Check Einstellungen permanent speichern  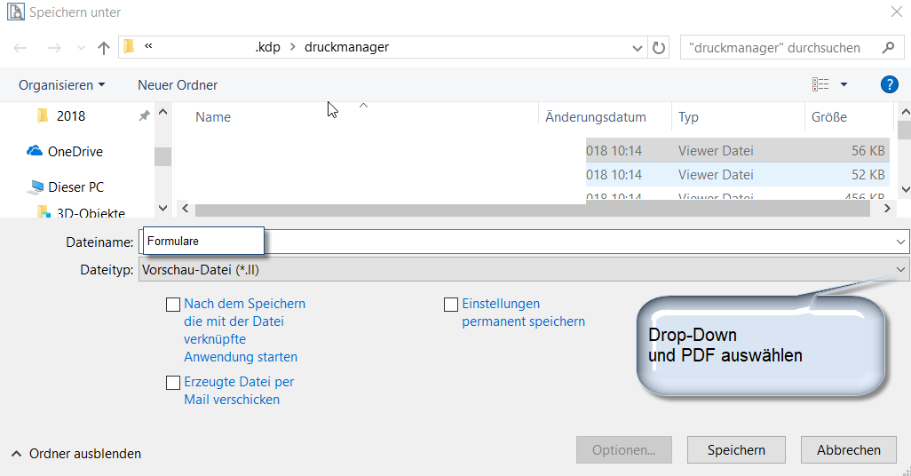451,305
